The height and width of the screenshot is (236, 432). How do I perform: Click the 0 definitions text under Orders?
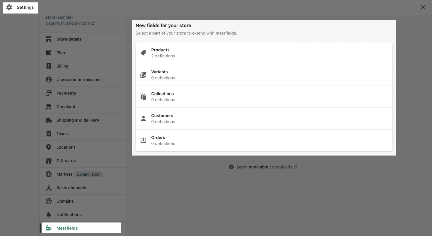[x=163, y=144]
